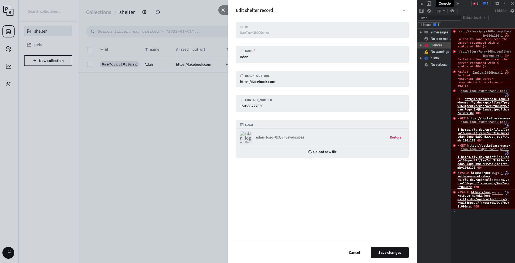This screenshot has width=515, height=263.
Task: Click the console Filter input
Action: point(439,18)
